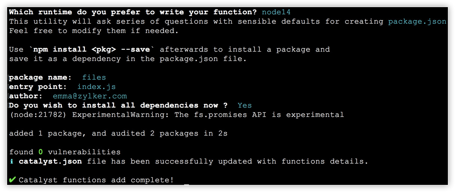This screenshot has height=192, width=455.
Task: Click the green 0 vulnerabilities count
Action: coord(40,152)
